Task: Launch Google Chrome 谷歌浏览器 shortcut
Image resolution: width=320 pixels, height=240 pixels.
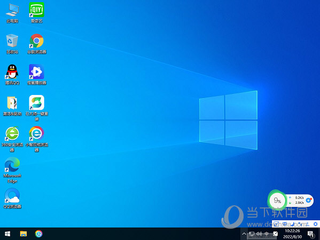Action: (37, 44)
